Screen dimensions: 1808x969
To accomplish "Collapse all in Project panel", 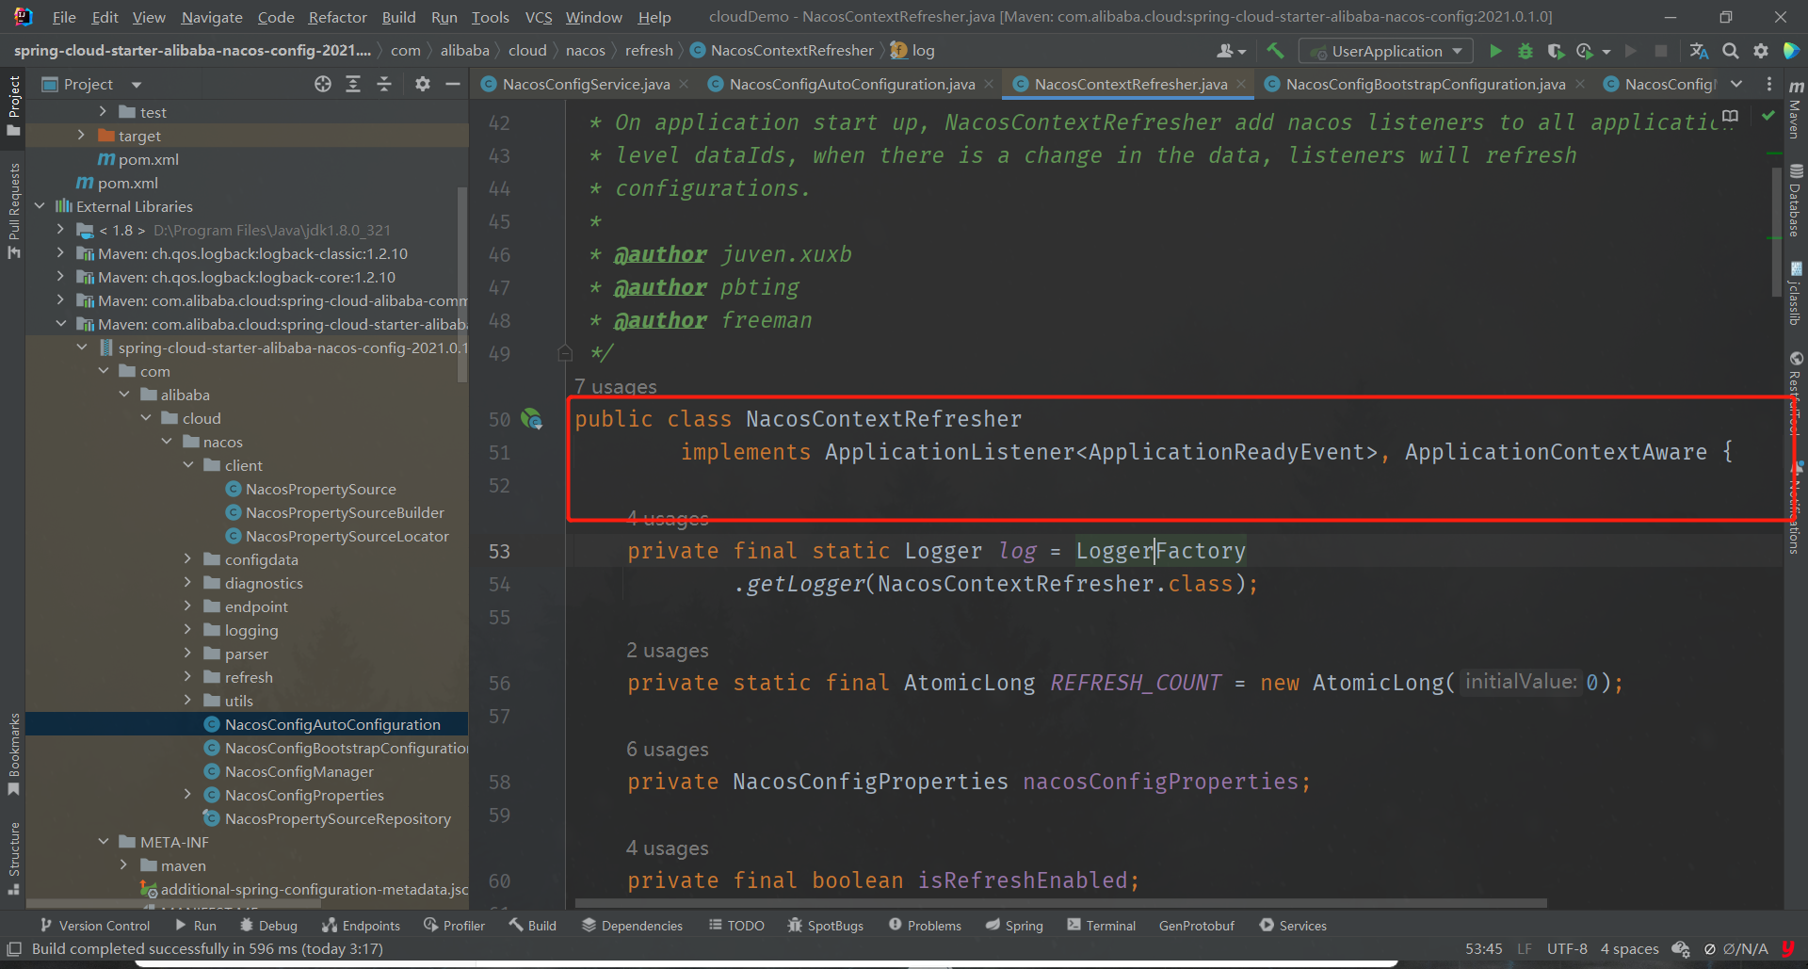I will [384, 84].
